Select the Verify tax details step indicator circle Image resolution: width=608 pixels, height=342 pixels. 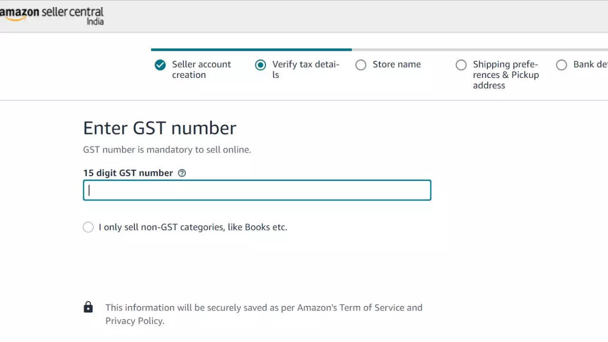pyautogui.click(x=260, y=65)
